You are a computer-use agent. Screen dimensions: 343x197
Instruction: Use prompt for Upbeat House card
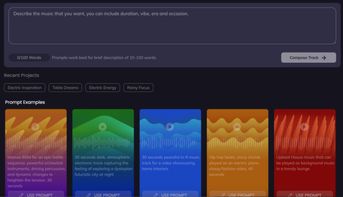tap(304, 195)
